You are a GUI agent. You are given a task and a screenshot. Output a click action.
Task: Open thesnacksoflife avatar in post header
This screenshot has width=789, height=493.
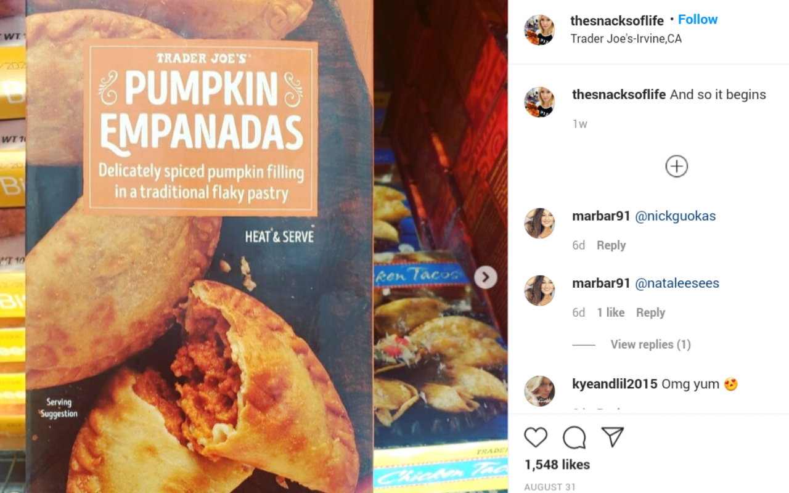(539, 30)
